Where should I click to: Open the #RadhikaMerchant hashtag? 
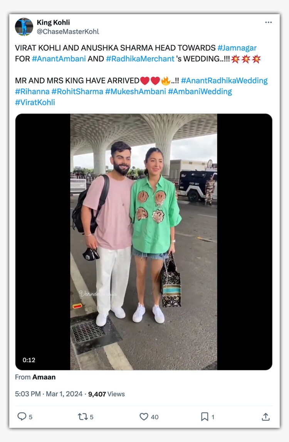pos(140,58)
